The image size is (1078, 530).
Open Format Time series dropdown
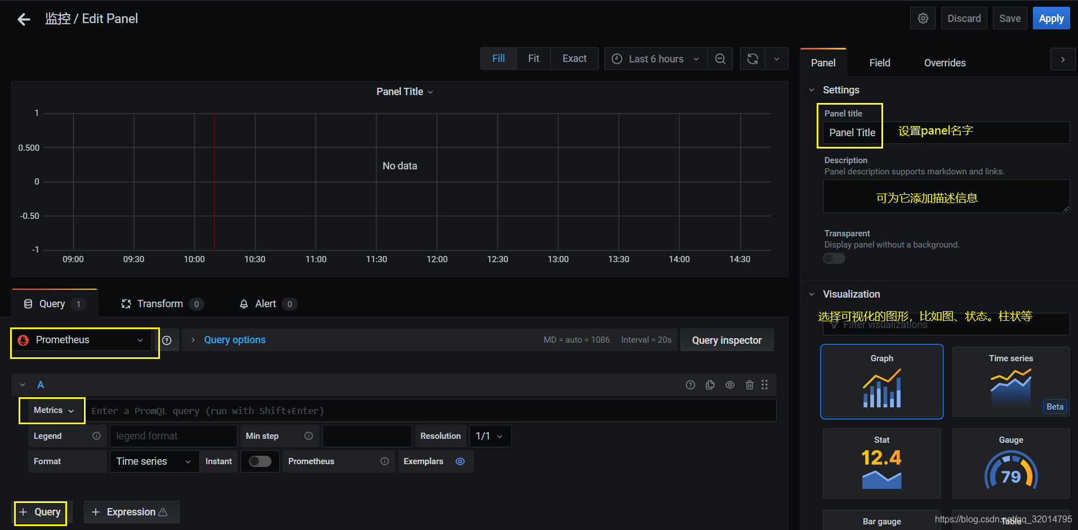[154, 461]
